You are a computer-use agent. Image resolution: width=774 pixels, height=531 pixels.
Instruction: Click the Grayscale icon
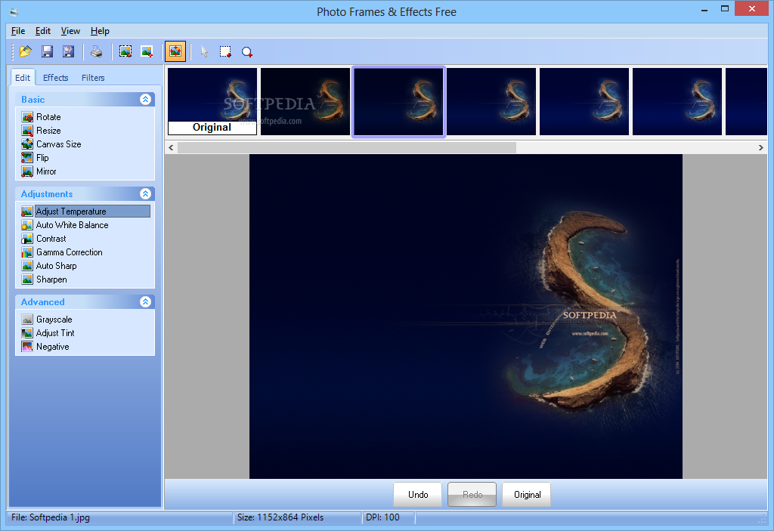[x=27, y=320]
